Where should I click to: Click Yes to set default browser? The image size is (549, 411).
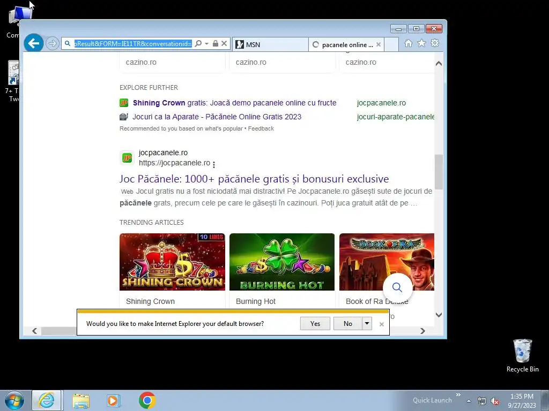coord(315,324)
